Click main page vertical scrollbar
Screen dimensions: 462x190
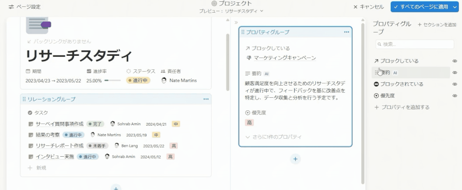227,62
